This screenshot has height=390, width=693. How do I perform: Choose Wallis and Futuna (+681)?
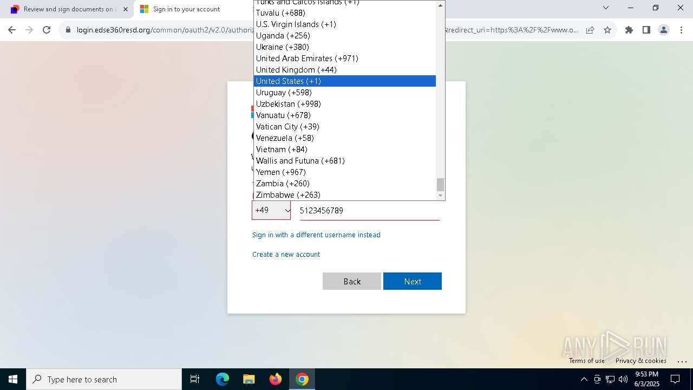point(345,161)
